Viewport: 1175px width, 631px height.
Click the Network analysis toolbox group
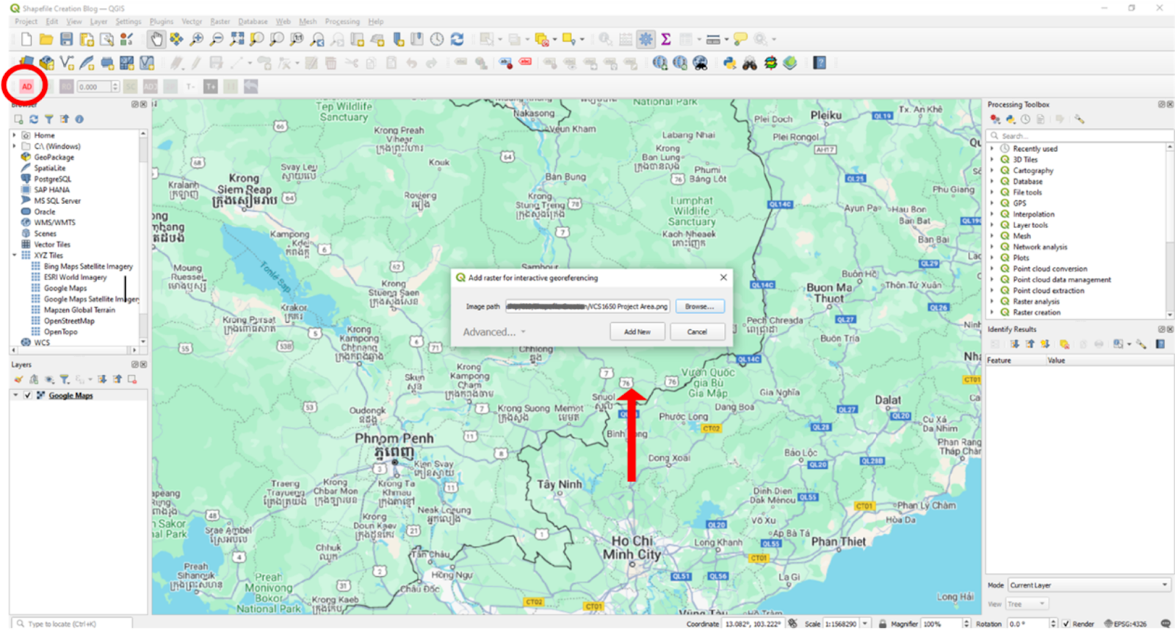click(x=1040, y=247)
